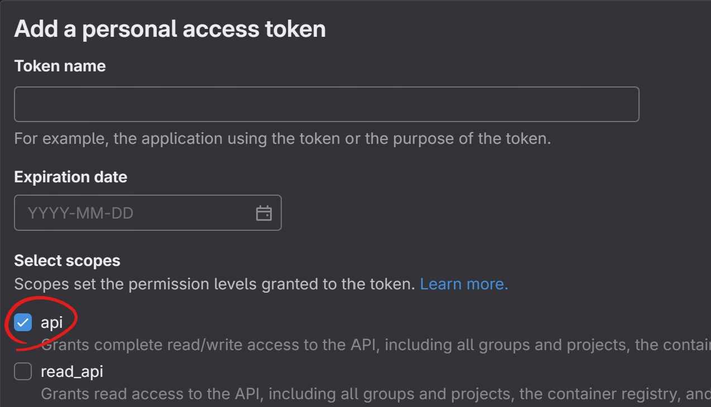The image size is (711, 407).
Task: Open the "Learn more." scopes link
Action: pos(464,284)
